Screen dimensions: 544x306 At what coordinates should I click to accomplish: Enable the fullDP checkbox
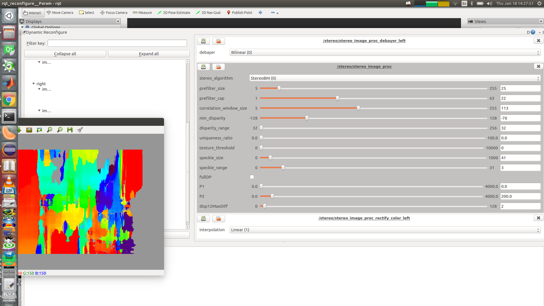252,177
